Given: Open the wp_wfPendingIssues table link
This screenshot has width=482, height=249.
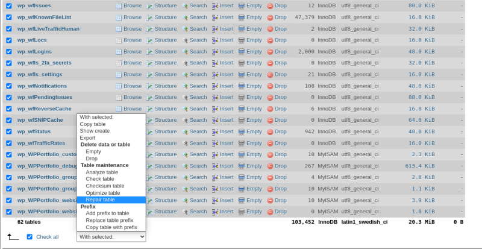Looking at the screenshot, I should (x=45, y=97).
